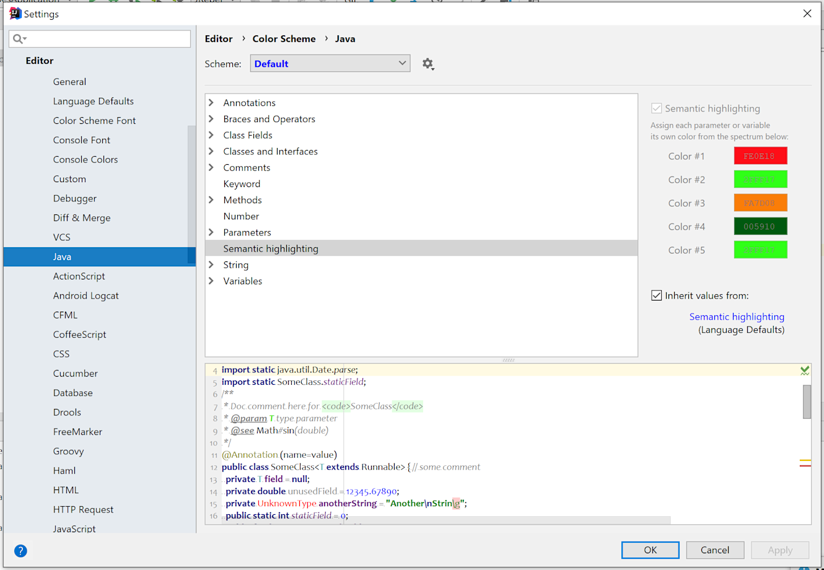Click the Cancel button
This screenshot has height=570, width=824.
[715, 550]
